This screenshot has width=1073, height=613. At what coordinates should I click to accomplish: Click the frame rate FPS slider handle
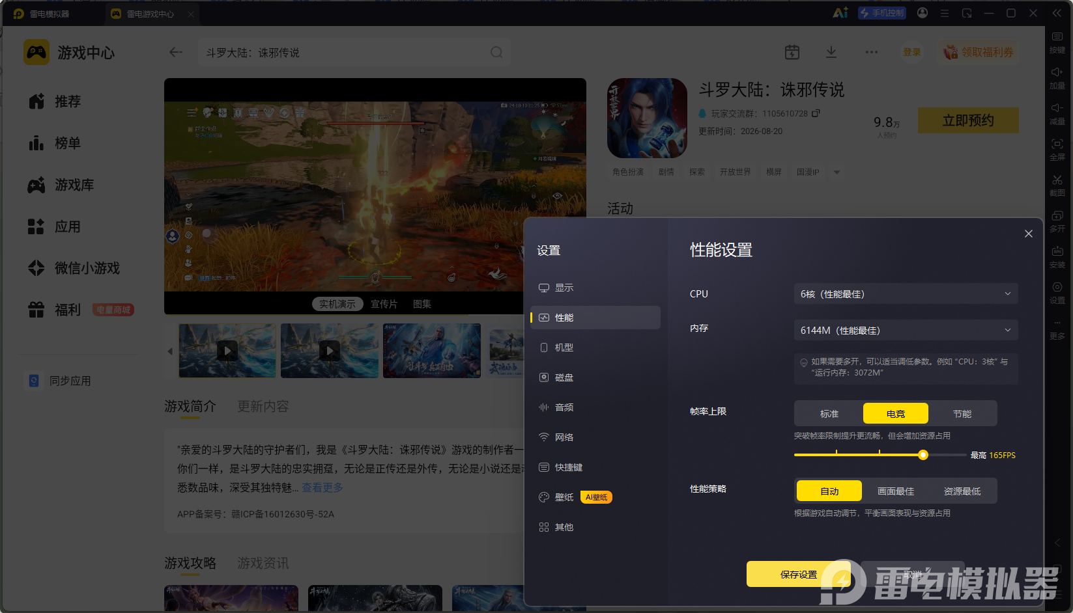pyautogui.click(x=923, y=455)
